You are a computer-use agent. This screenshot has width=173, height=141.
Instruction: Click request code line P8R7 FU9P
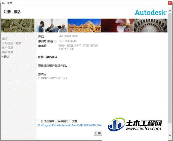tap(66, 49)
